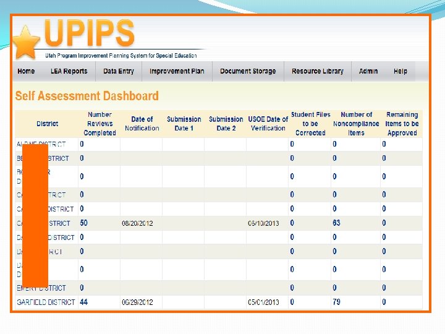The image size is (445, 334).
Task: Click the 63 noncompliance items value
Action: pos(336,223)
